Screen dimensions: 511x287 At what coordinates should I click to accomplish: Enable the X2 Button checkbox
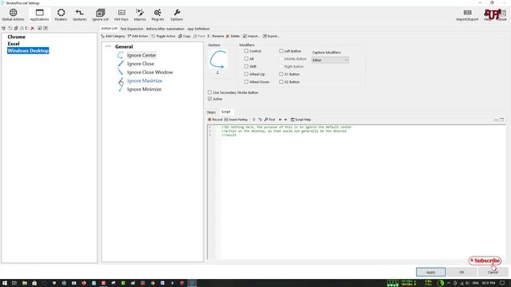coord(281,82)
